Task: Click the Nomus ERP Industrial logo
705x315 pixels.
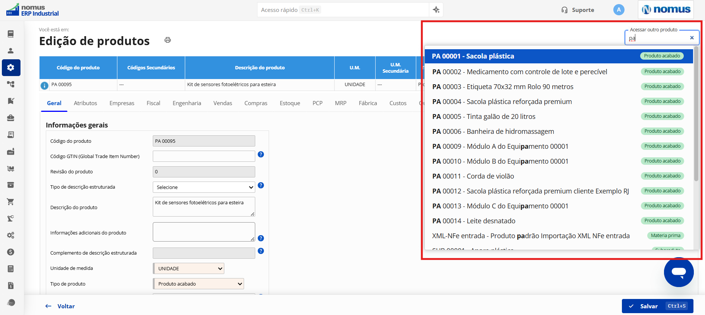Action: (x=33, y=10)
